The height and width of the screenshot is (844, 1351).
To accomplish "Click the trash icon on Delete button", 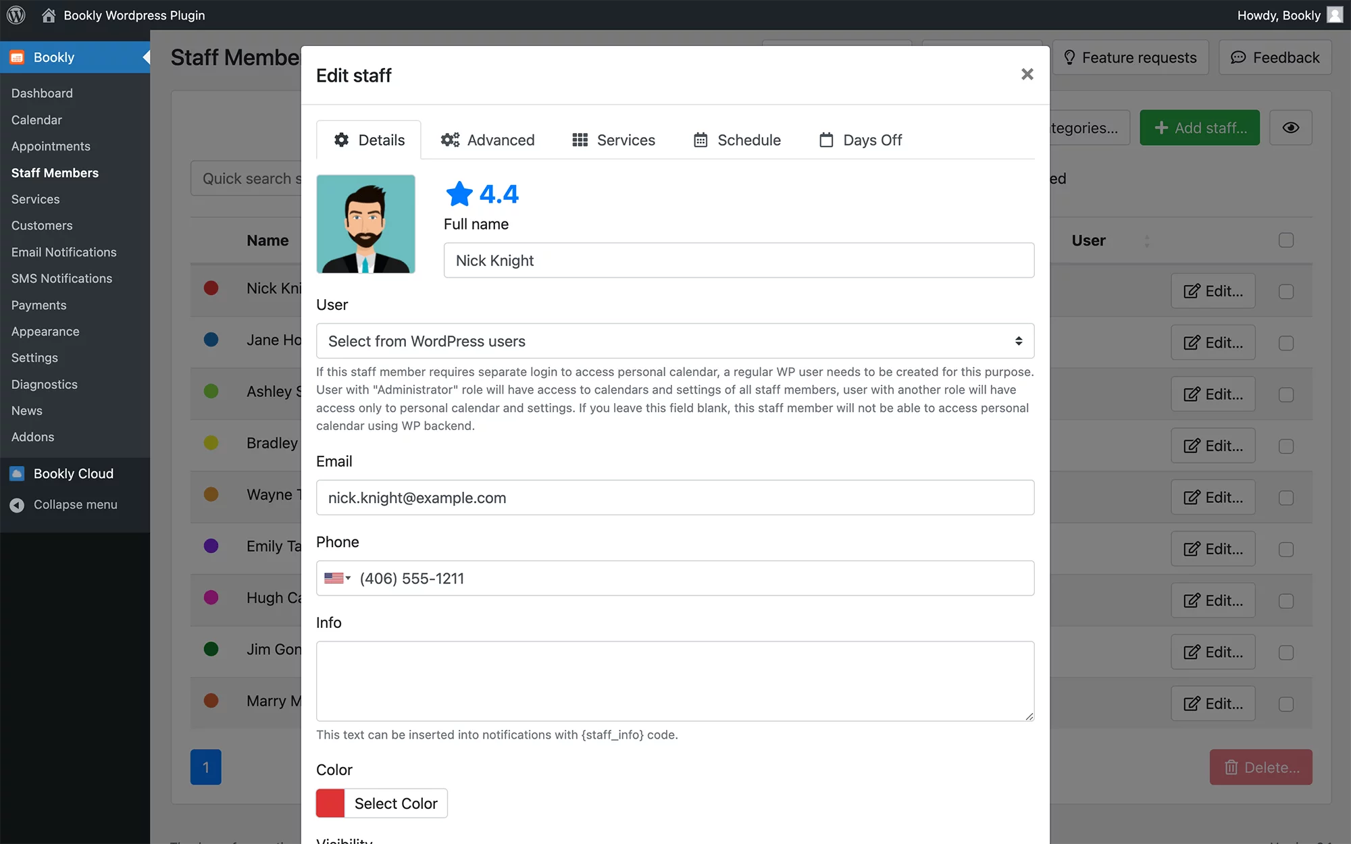I will click(1231, 767).
